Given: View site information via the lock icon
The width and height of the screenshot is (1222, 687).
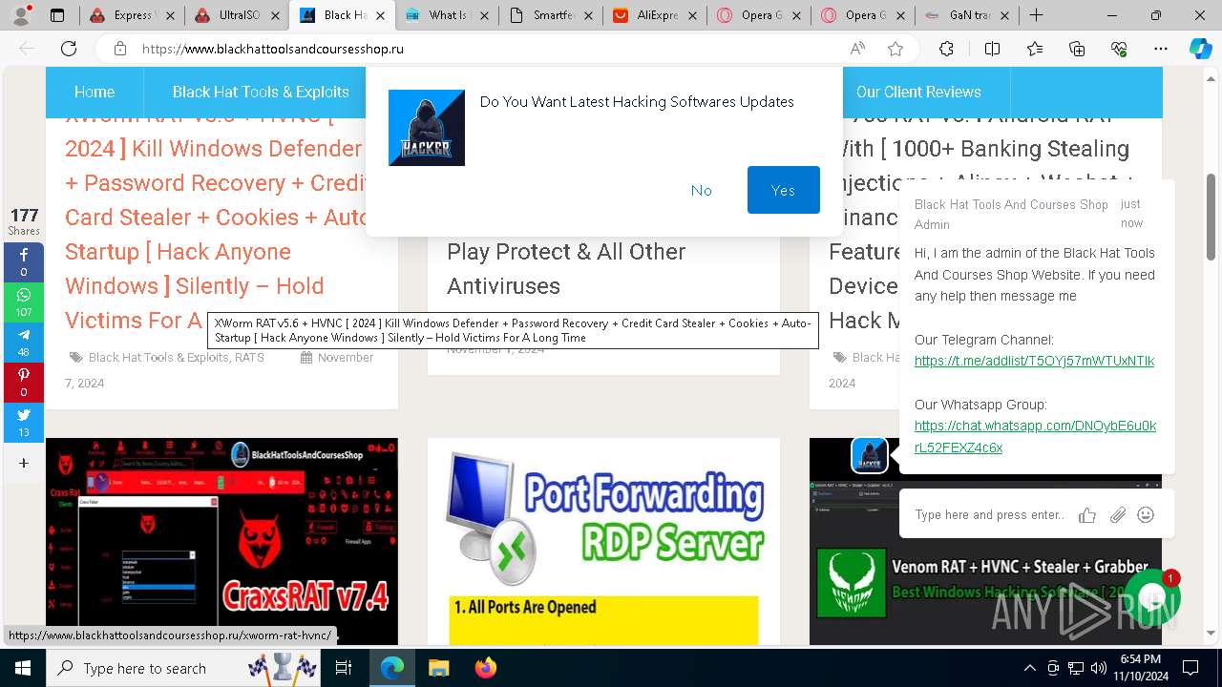Looking at the screenshot, I should tap(119, 49).
